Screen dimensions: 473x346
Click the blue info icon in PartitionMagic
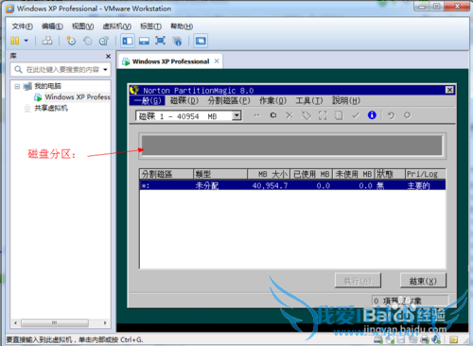[372, 115]
